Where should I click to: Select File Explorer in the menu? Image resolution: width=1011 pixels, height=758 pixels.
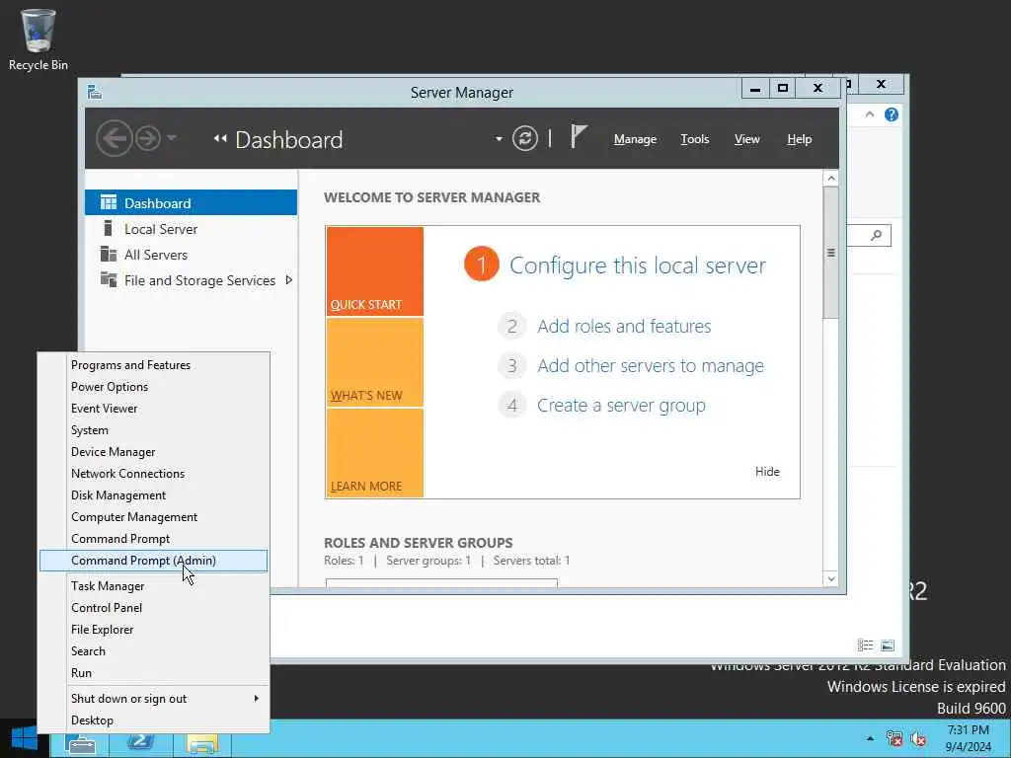coord(153,629)
